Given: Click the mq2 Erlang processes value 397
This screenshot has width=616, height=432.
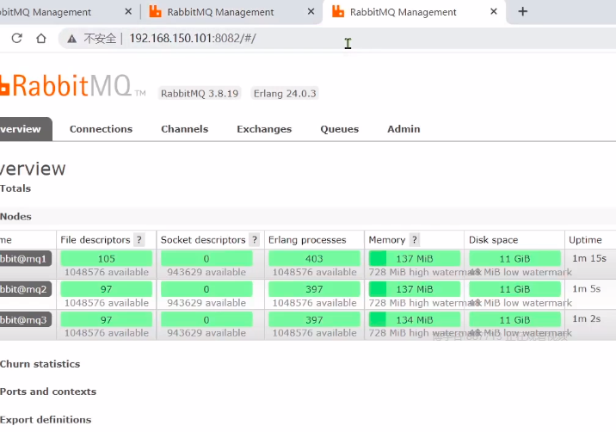Looking at the screenshot, I should pos(314,289).
